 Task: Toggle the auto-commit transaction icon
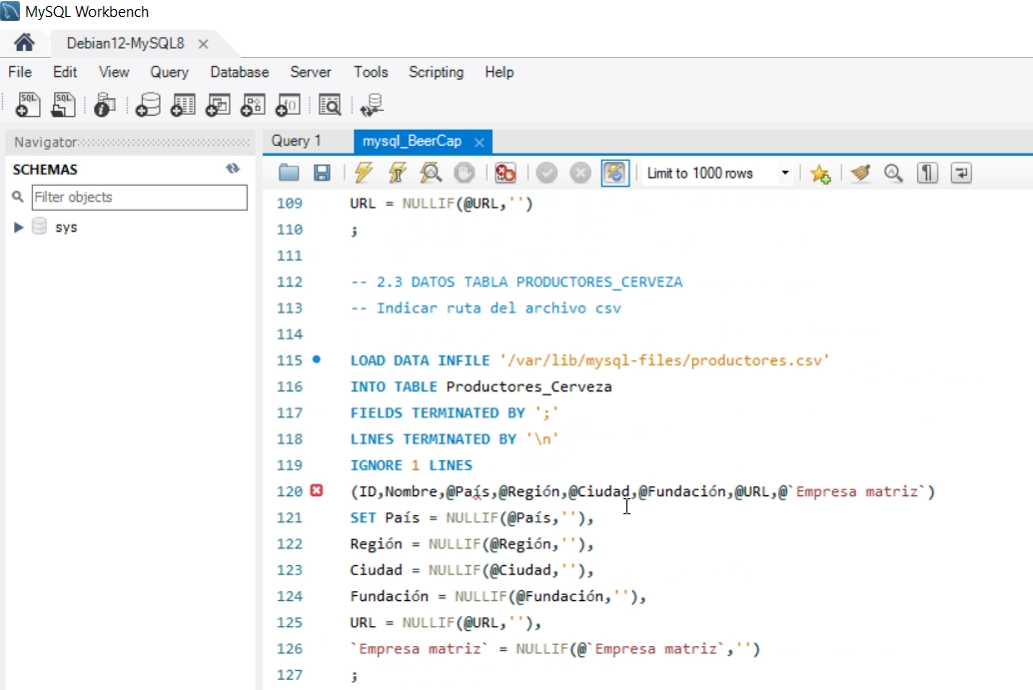click(x=614, y=172)
